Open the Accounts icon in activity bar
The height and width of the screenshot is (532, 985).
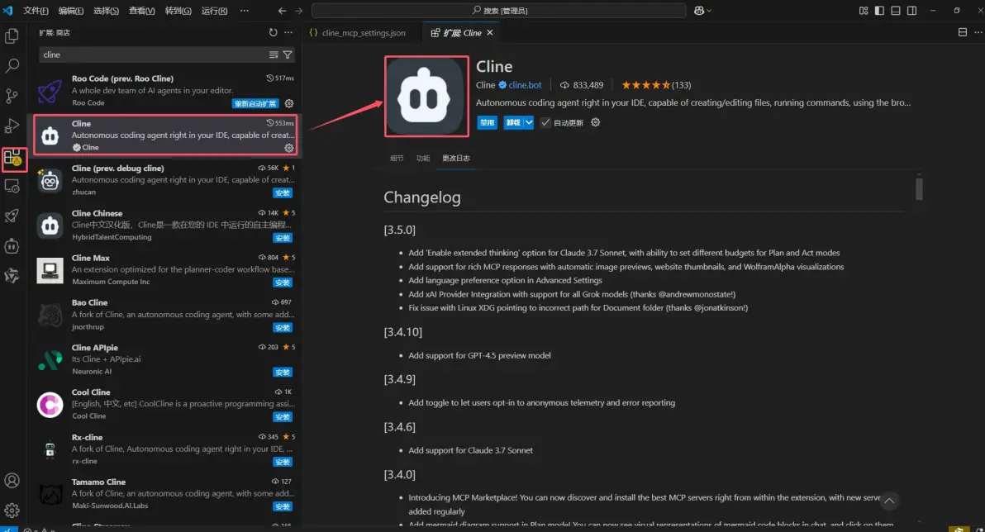point(12,480)
